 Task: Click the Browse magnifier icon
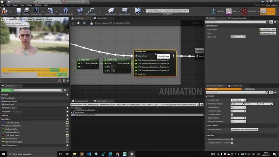(x=27, y=10)
